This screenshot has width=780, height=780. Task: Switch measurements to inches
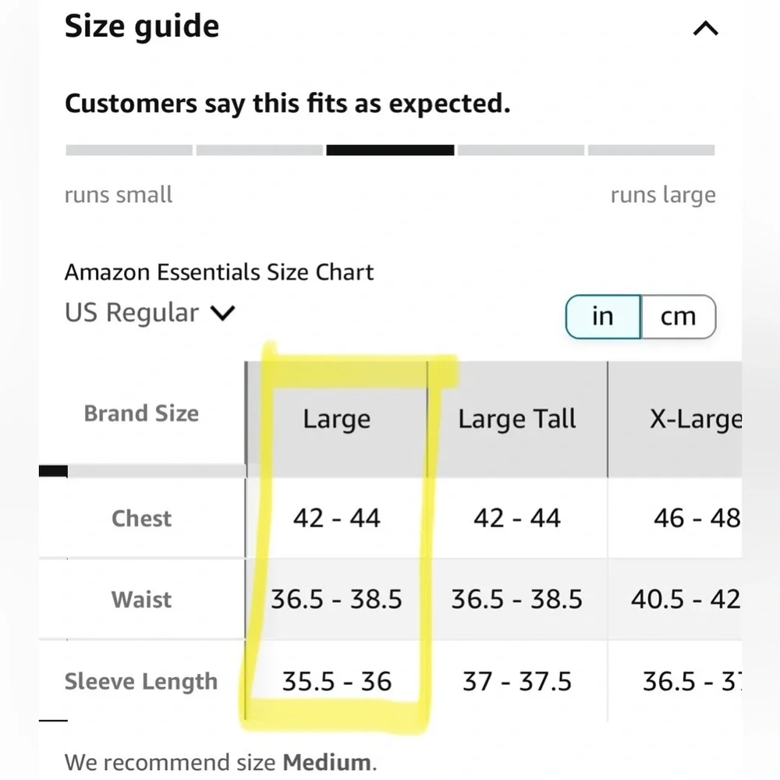pyautogui.click(x=603, y=317)
